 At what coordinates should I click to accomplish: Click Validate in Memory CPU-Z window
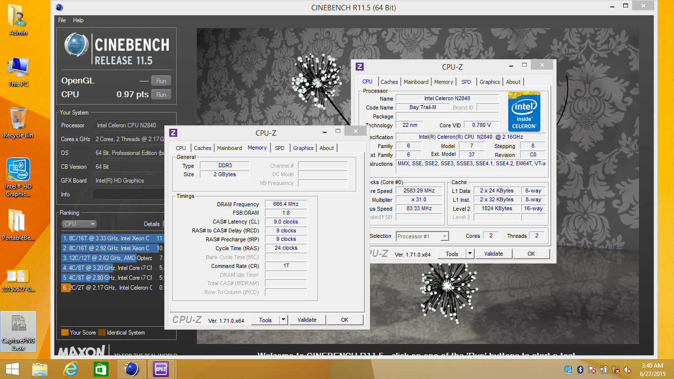[x=307, y=320]
